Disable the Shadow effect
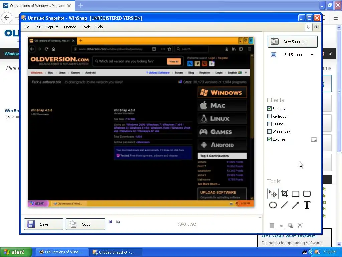This screenshot has height=257, width=342. click(x=269, y=109)
